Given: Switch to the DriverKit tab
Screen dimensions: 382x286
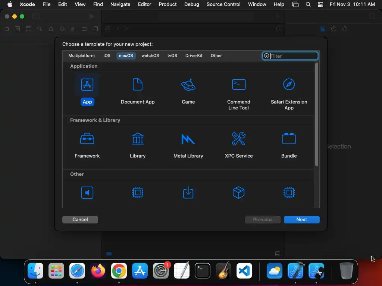Looking at the screenshot, I should pyautogui.click(x=194, y=55).
